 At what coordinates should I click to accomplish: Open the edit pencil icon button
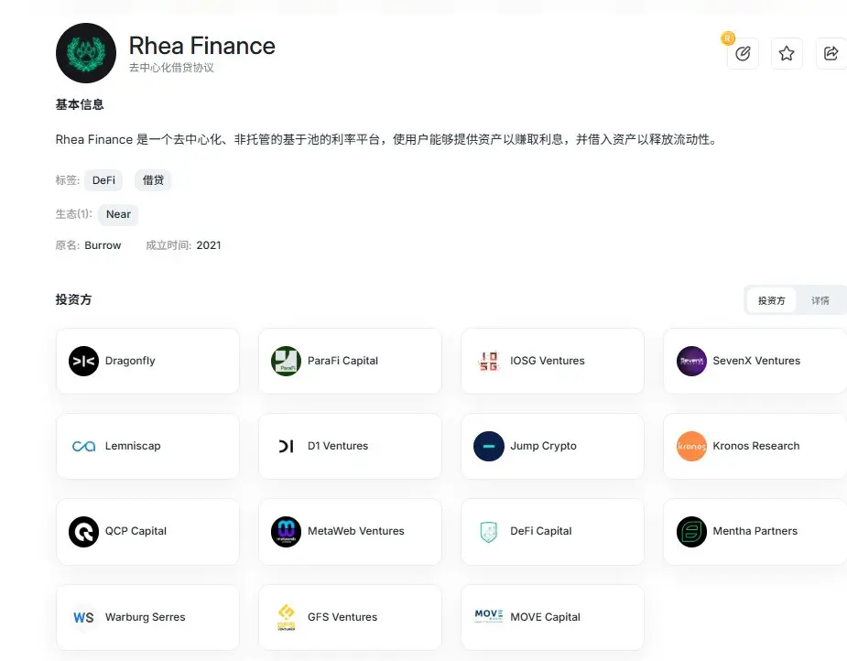point(743,53)
